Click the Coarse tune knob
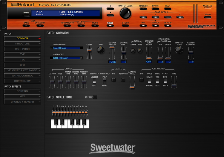The height and width of the screenshot is (157, 224). pos(133,51)
